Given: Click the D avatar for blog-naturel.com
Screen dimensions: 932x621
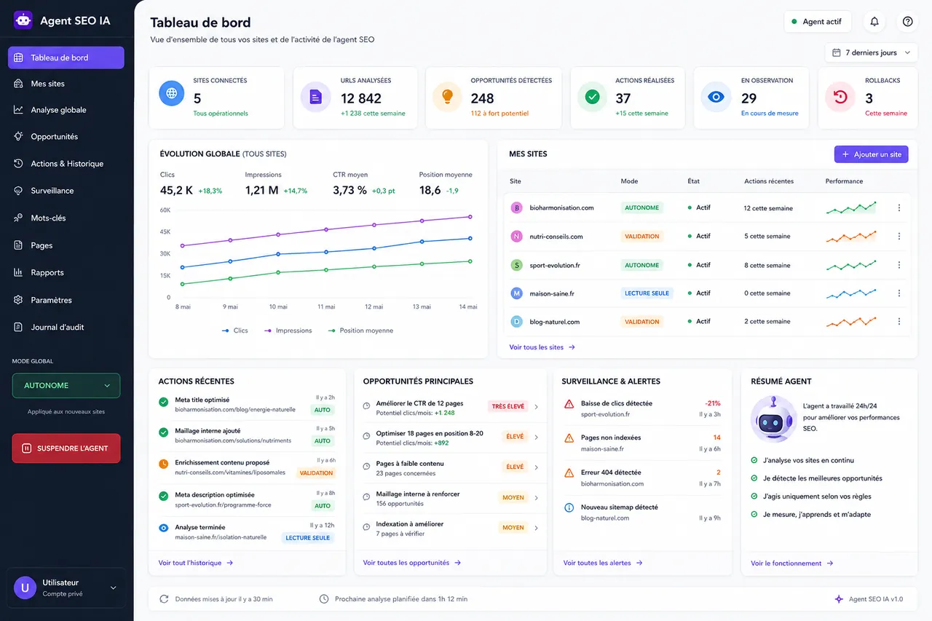Looking at the screenshot, I should pos(517,321).
